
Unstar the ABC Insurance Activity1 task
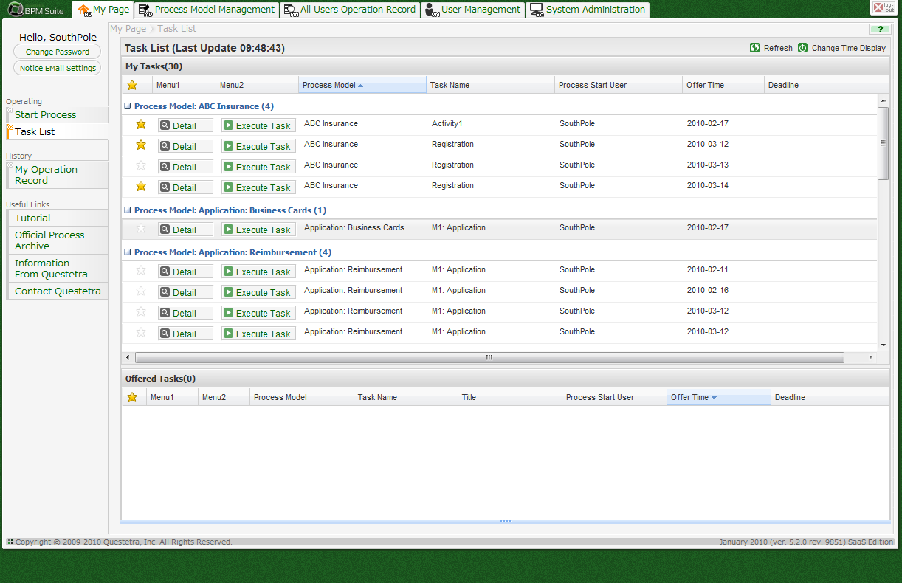pos(141,124)
